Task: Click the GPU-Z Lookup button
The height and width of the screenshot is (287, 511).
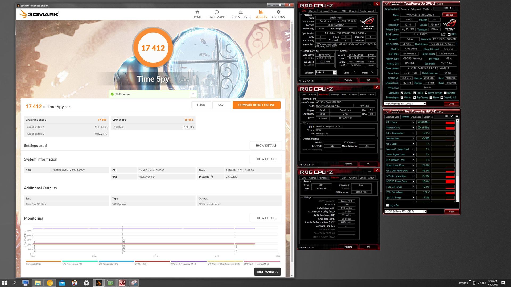Action: pos(449,15)
